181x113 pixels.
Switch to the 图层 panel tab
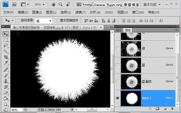coord(119,30)
